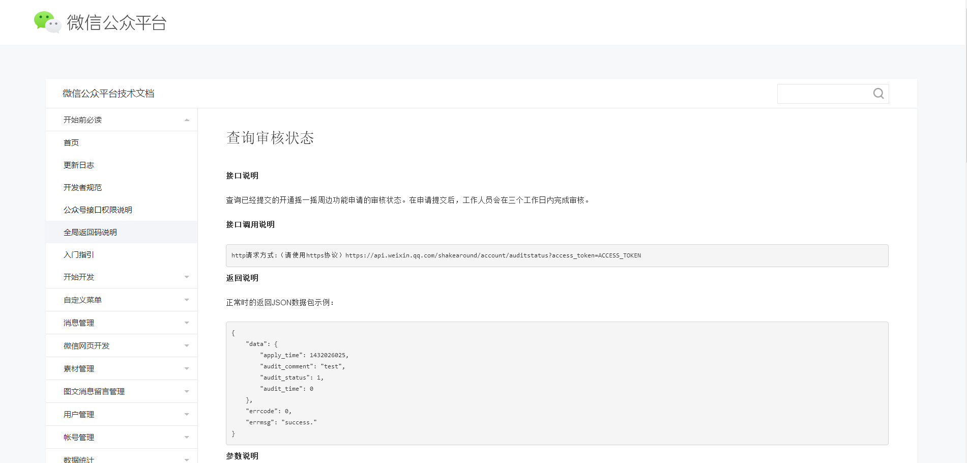Click the 素材管理 section label
Image resolution: width=967 pixels, height=463 pixels.
79,369
